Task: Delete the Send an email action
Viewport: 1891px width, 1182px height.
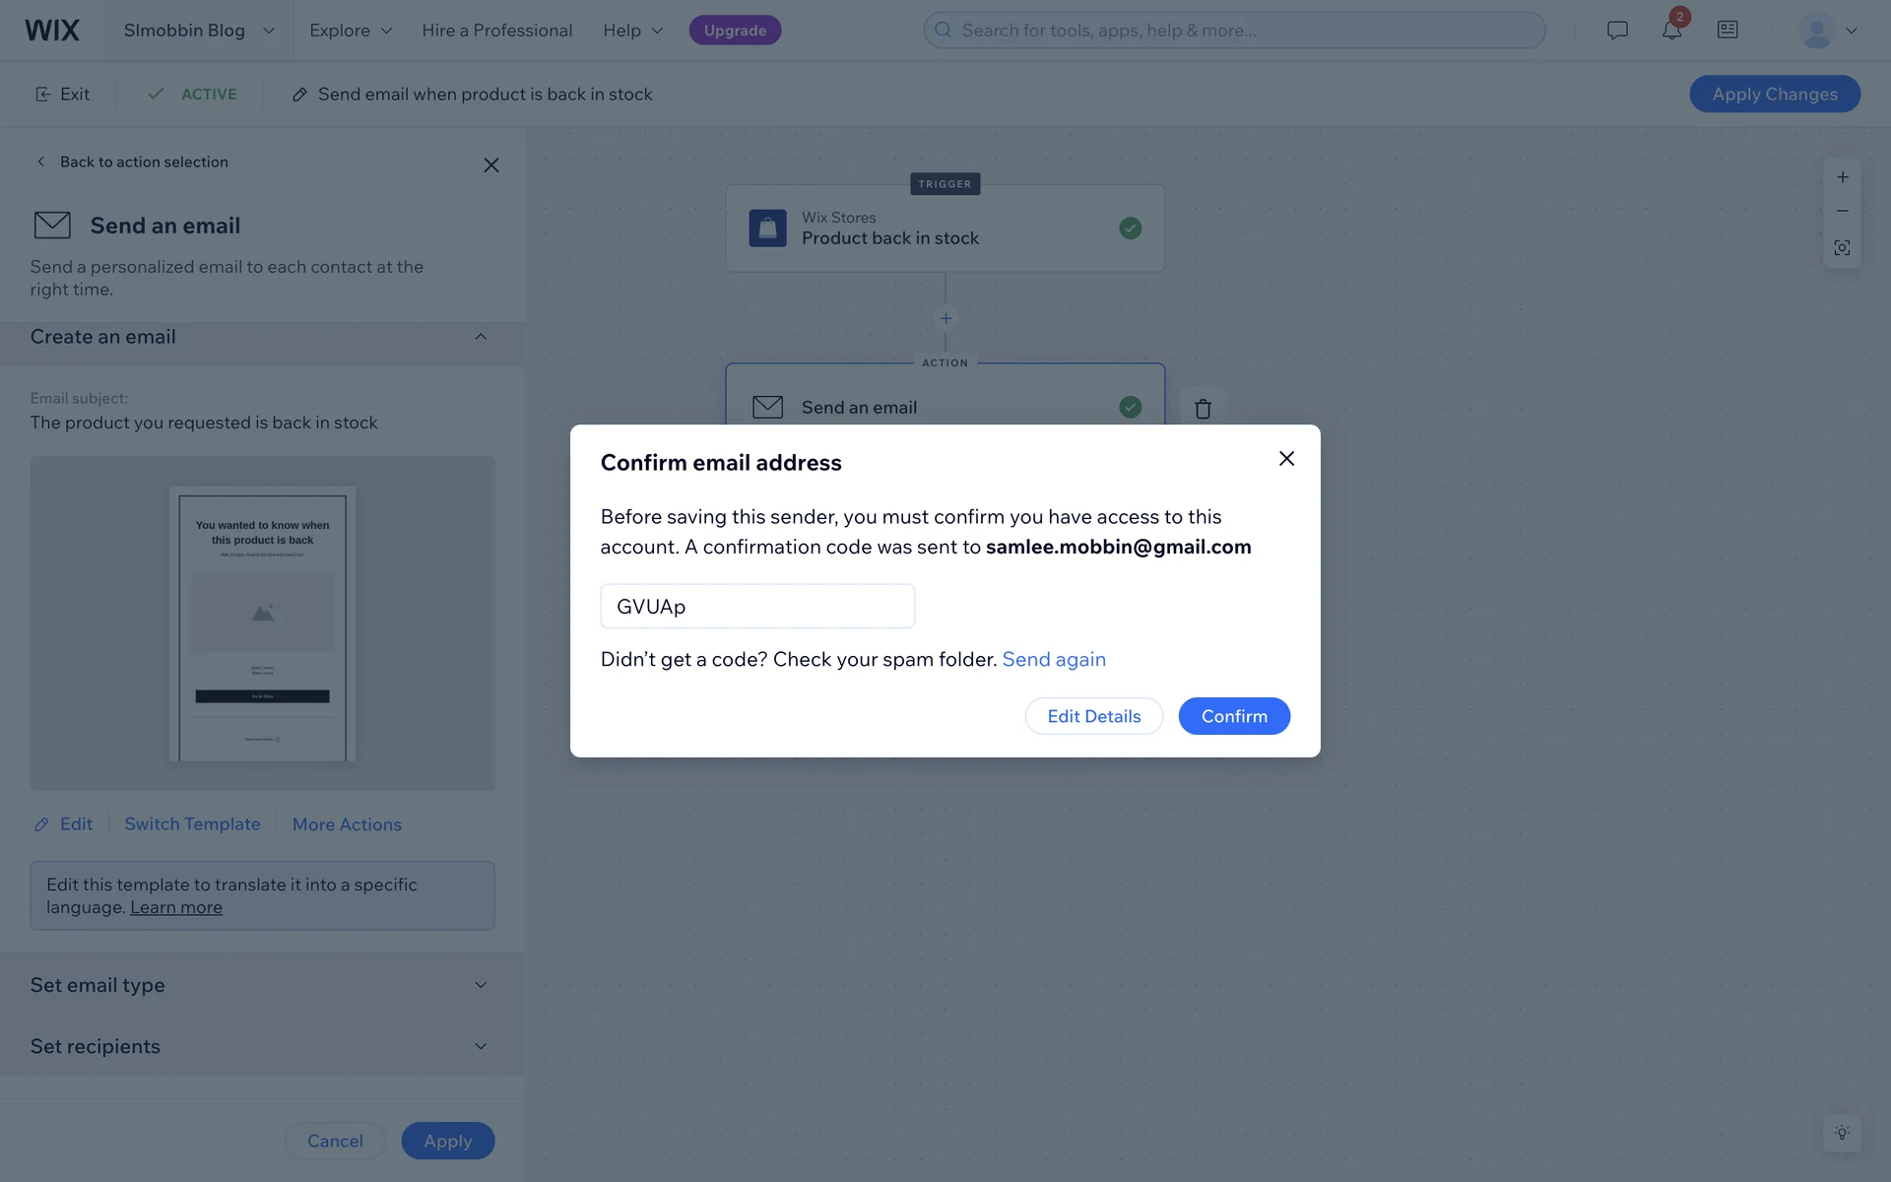Action: click(1203, 409)
